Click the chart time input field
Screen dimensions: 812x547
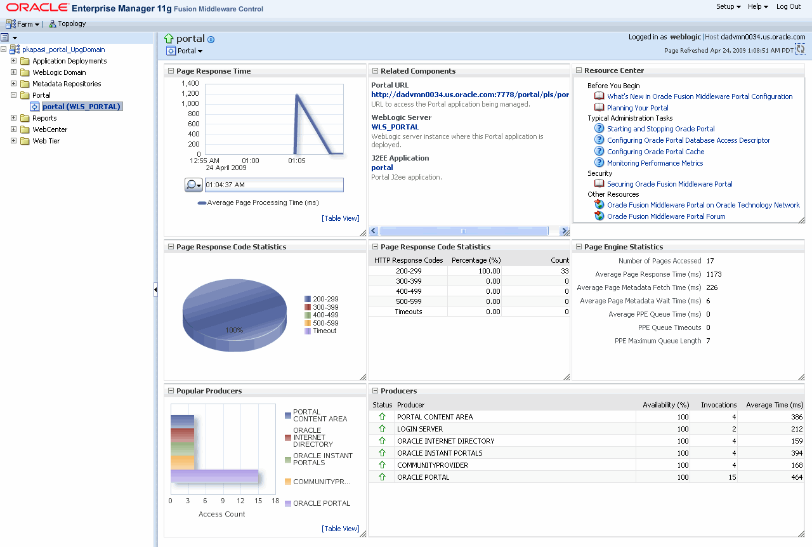point(274,185)
